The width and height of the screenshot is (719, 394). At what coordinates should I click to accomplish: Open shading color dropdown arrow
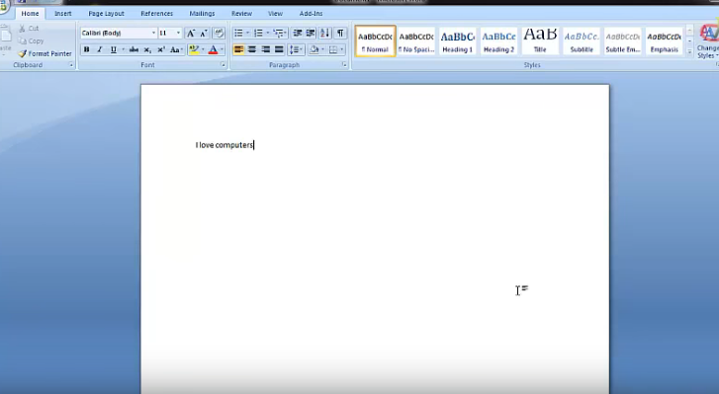pos(322,49)
